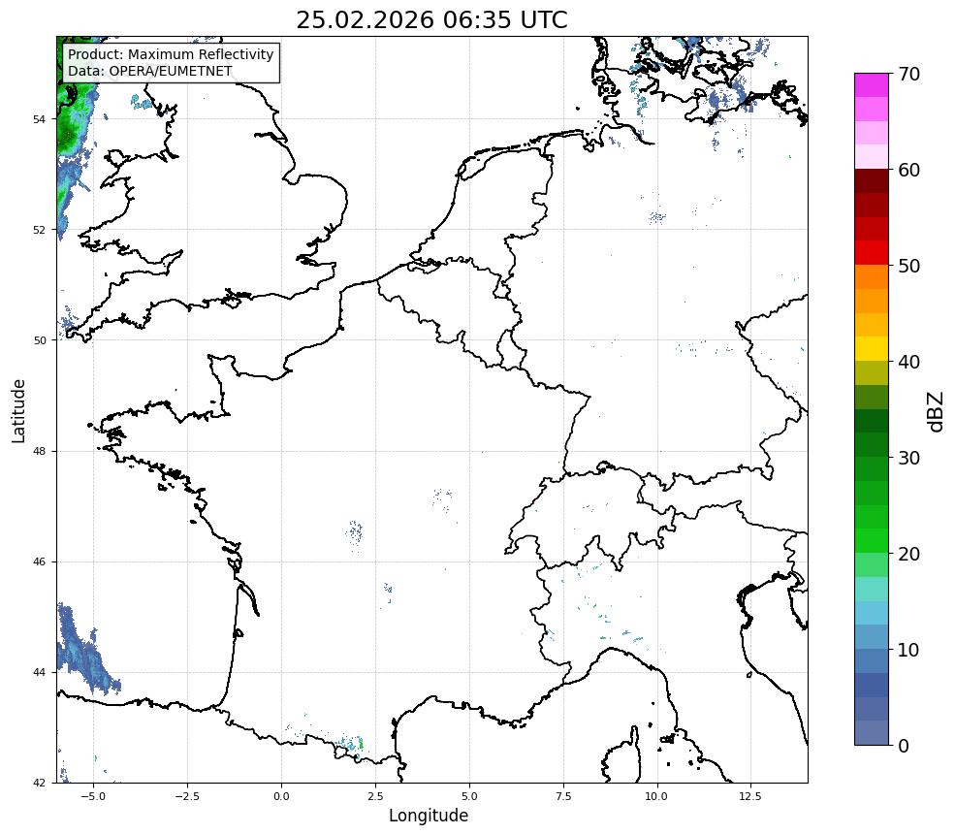Click the 'Data: OPERA/EUMETNET' legend line
Image resolution: width=955 pixels, height=834 pixels.
(150, 71)
